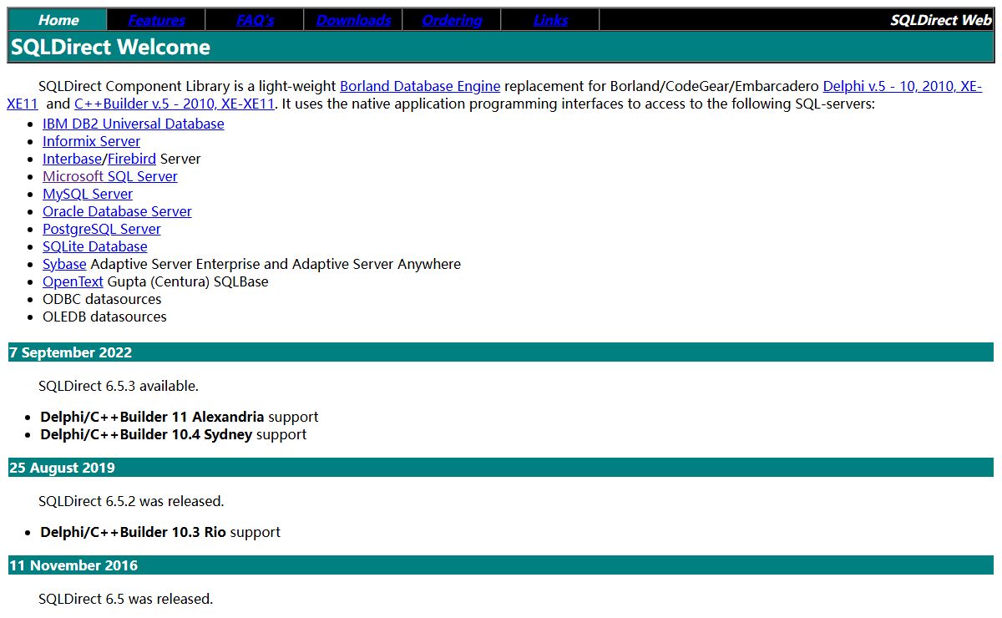This screenshot has height=618, width=1002.
Task: Select the SQLDirect Welcome heading
Action: (x=111, y=47)
